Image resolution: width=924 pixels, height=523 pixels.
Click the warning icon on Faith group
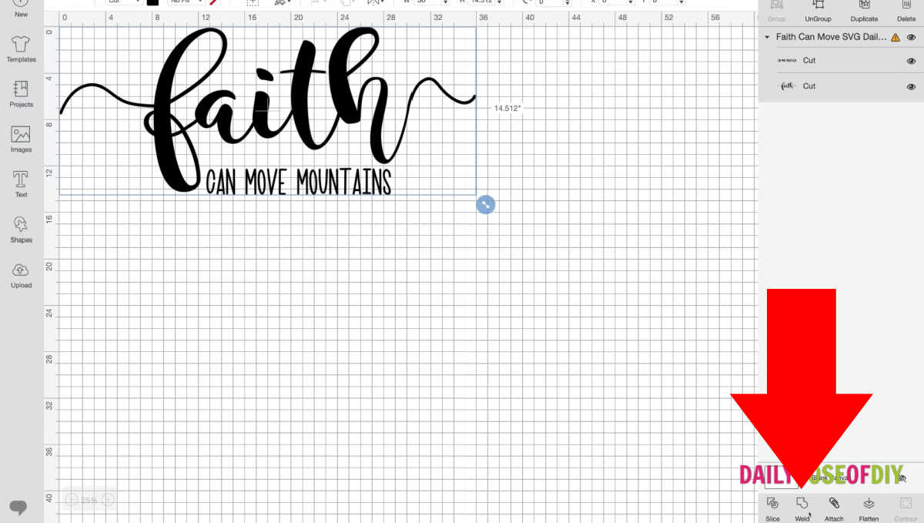(896, 37)
